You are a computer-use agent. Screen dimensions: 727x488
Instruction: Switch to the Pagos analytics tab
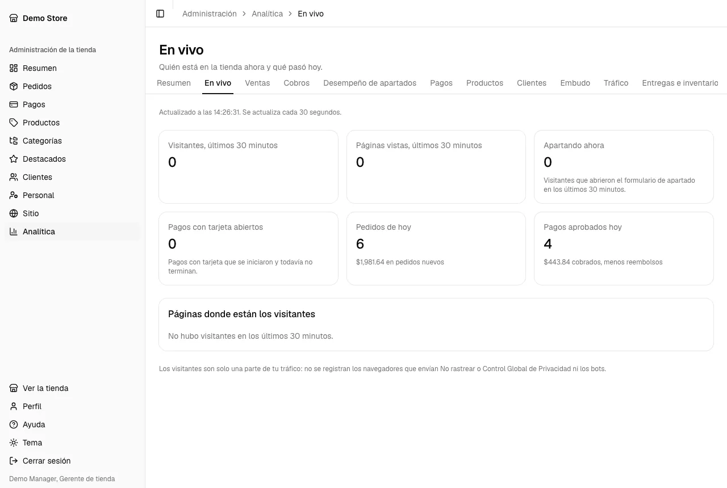(441, 83)
